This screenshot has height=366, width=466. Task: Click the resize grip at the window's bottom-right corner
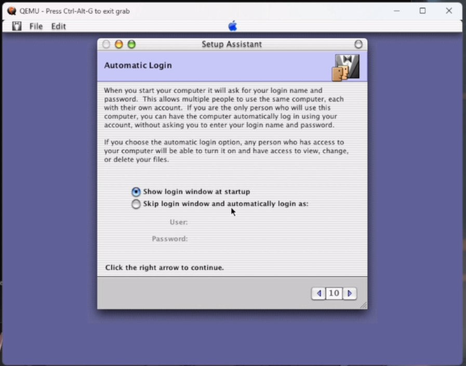[x=363, y=305]
